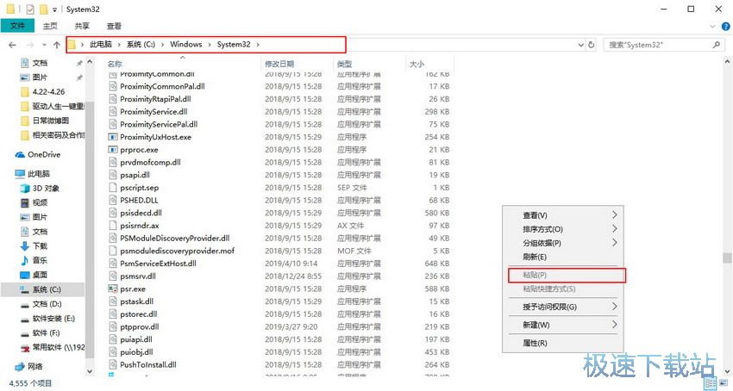
Task: Select prproc.exe file icon
Action: pos(112,150)
